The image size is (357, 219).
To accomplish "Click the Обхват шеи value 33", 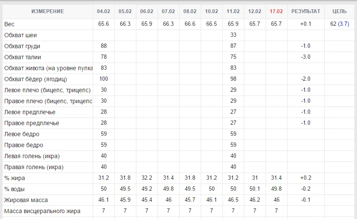I will coord(233,35).
